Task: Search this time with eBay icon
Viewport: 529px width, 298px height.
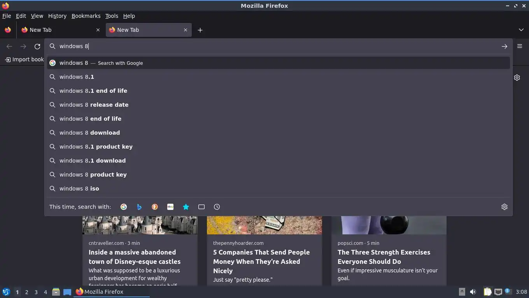Action: pyautogui.click(x=170, y=207)
